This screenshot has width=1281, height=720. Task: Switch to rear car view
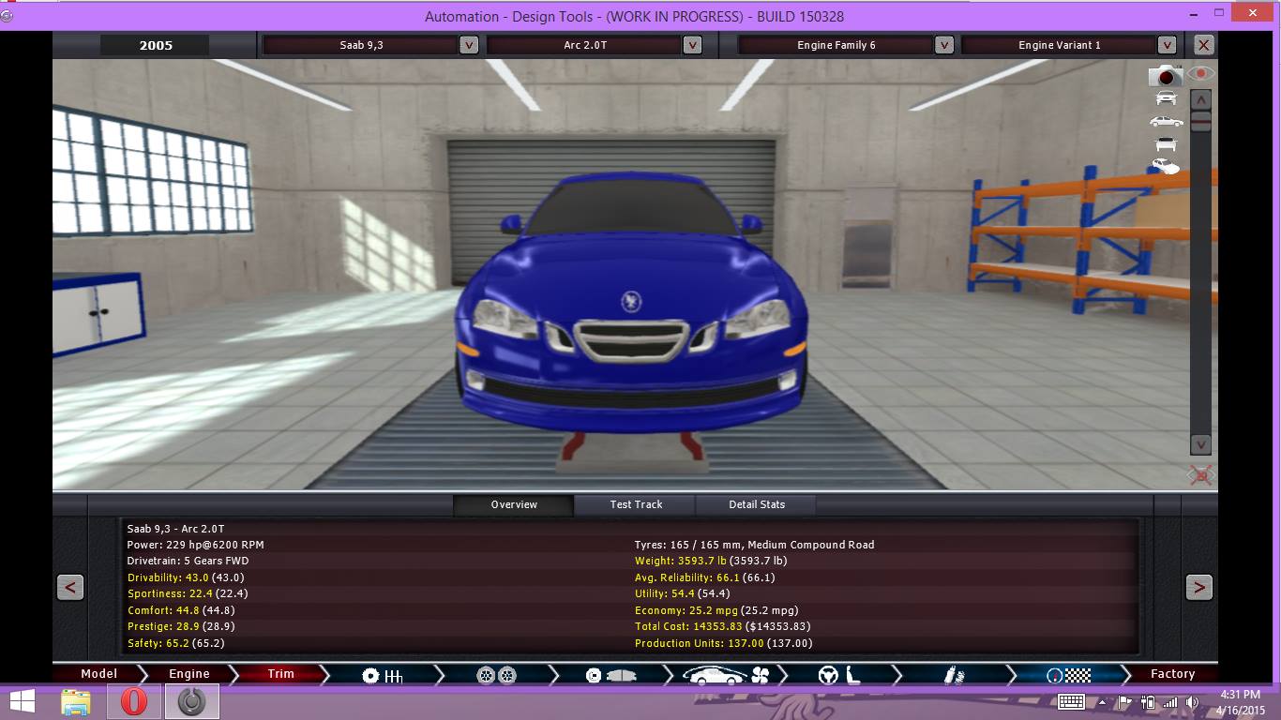tap(1166, 143)
